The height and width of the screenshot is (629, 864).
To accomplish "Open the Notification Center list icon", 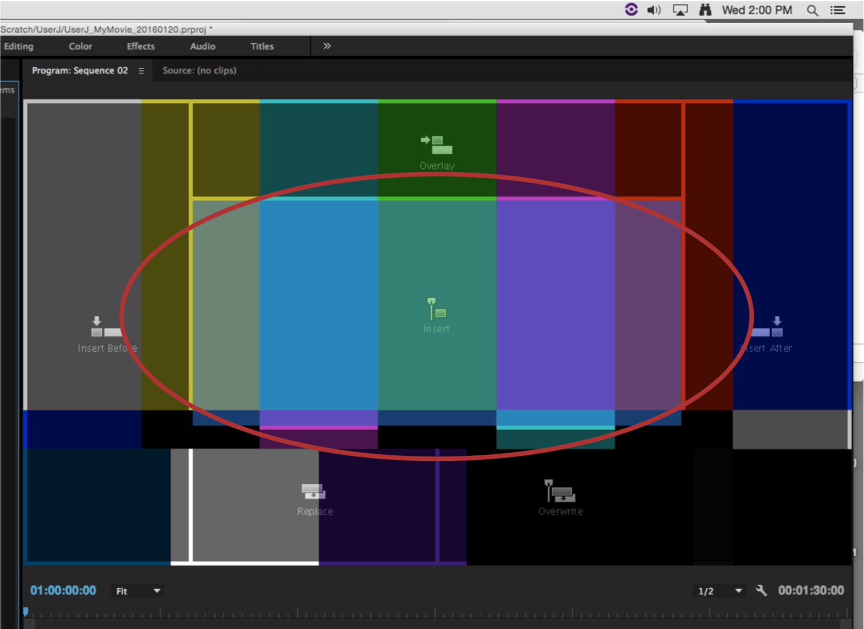I will (838, 10).
